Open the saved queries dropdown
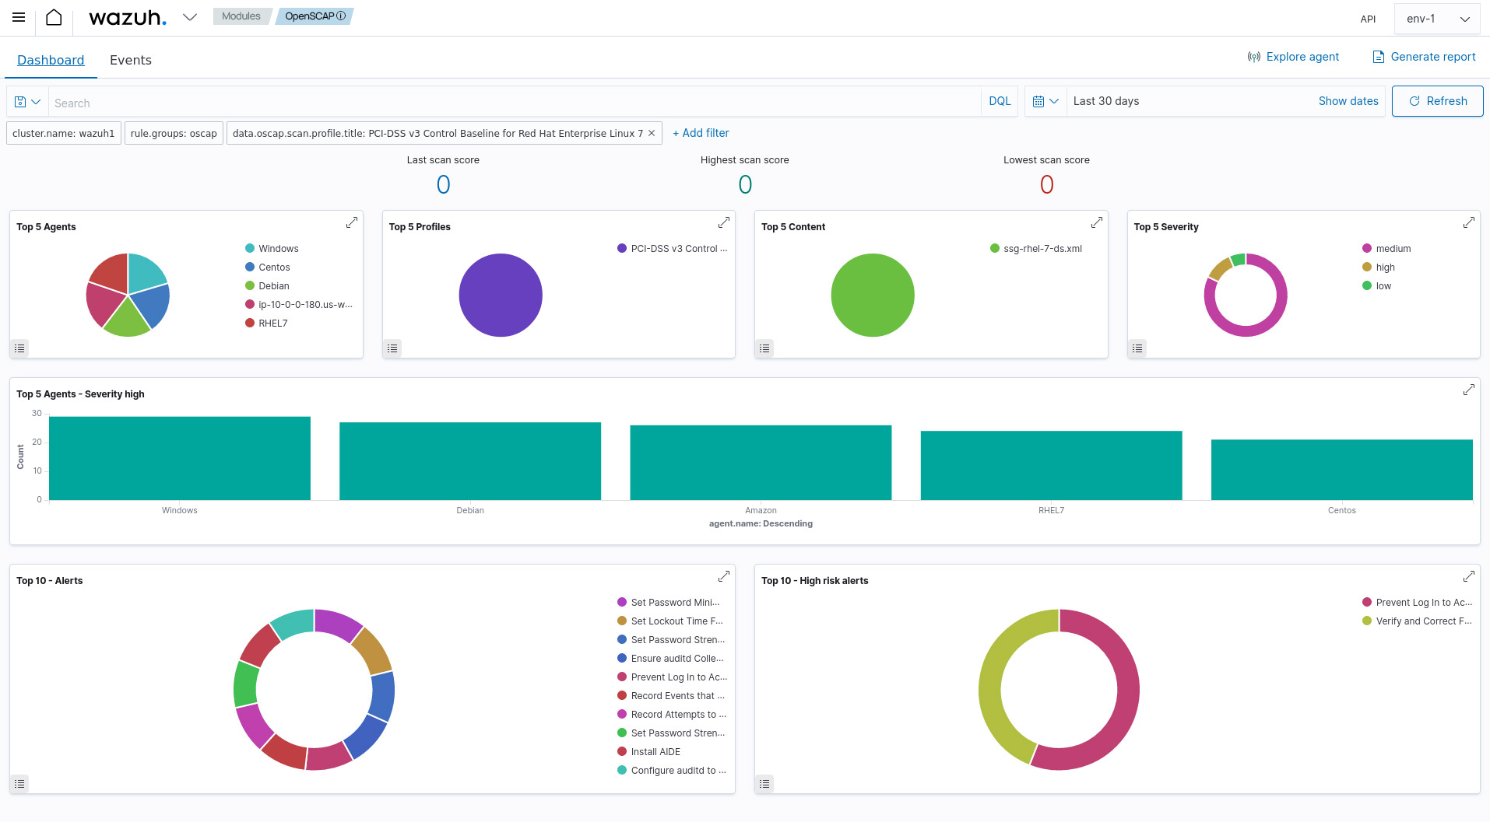 (27, 102)
